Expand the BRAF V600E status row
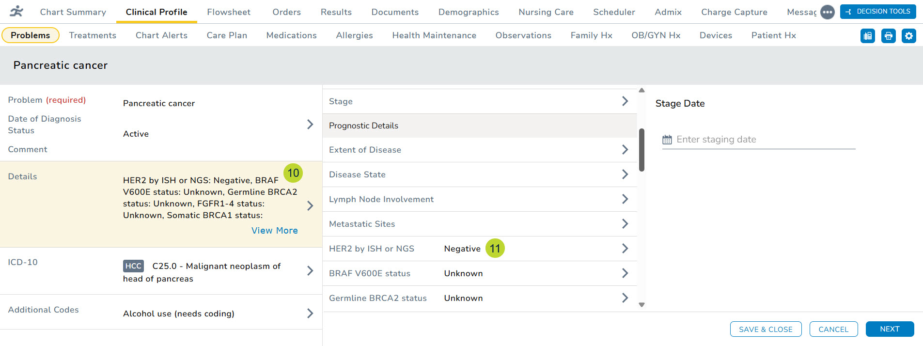Image resolution: width=923 pixels, height=346 pixels. pos(625,273)
